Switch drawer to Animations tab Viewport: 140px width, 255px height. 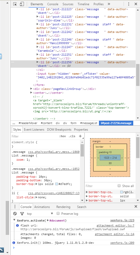click(x=42, y=207)
